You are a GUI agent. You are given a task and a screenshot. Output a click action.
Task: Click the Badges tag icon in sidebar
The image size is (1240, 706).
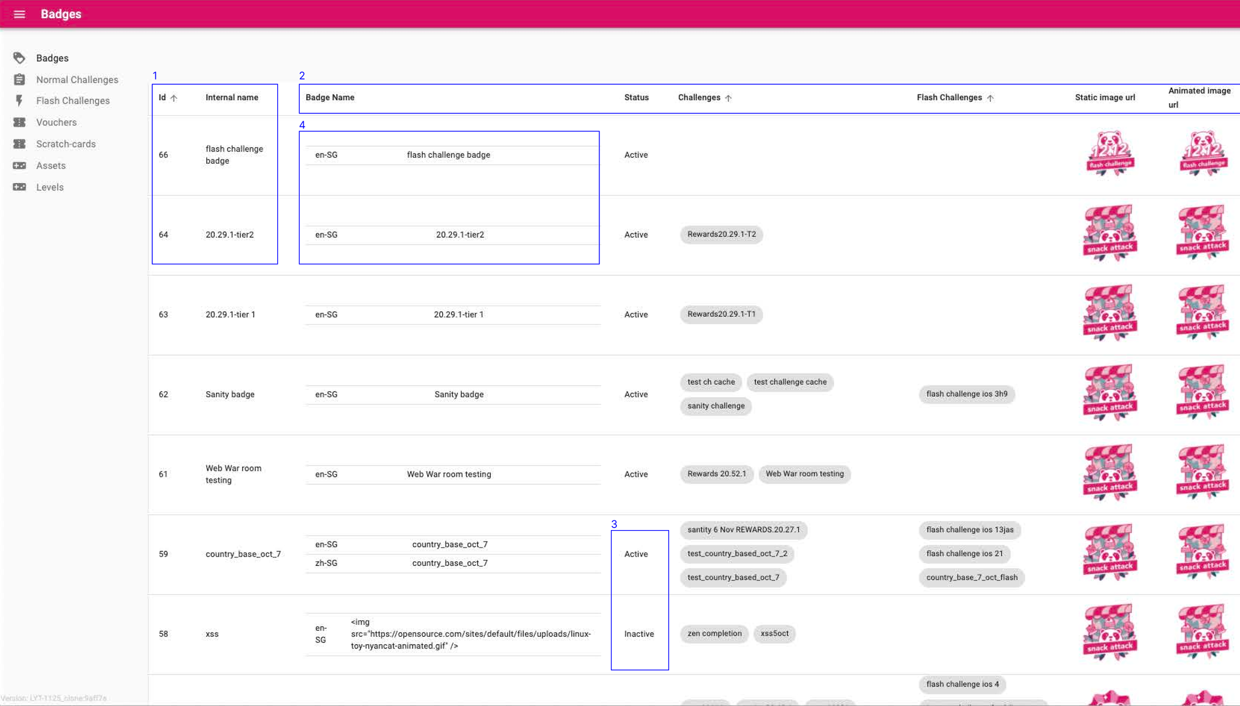point(19,58)
